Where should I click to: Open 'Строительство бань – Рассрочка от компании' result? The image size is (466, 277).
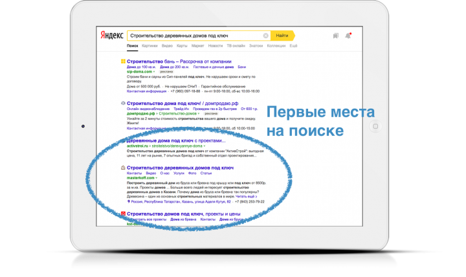[179, 61]
